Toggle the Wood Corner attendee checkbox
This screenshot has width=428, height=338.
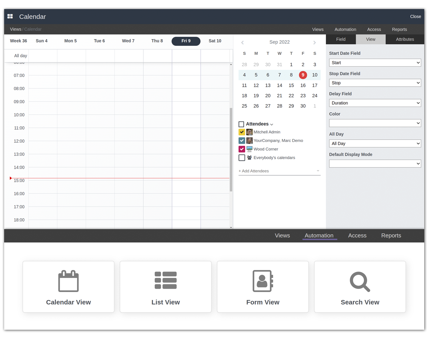(x=242, y=149)
